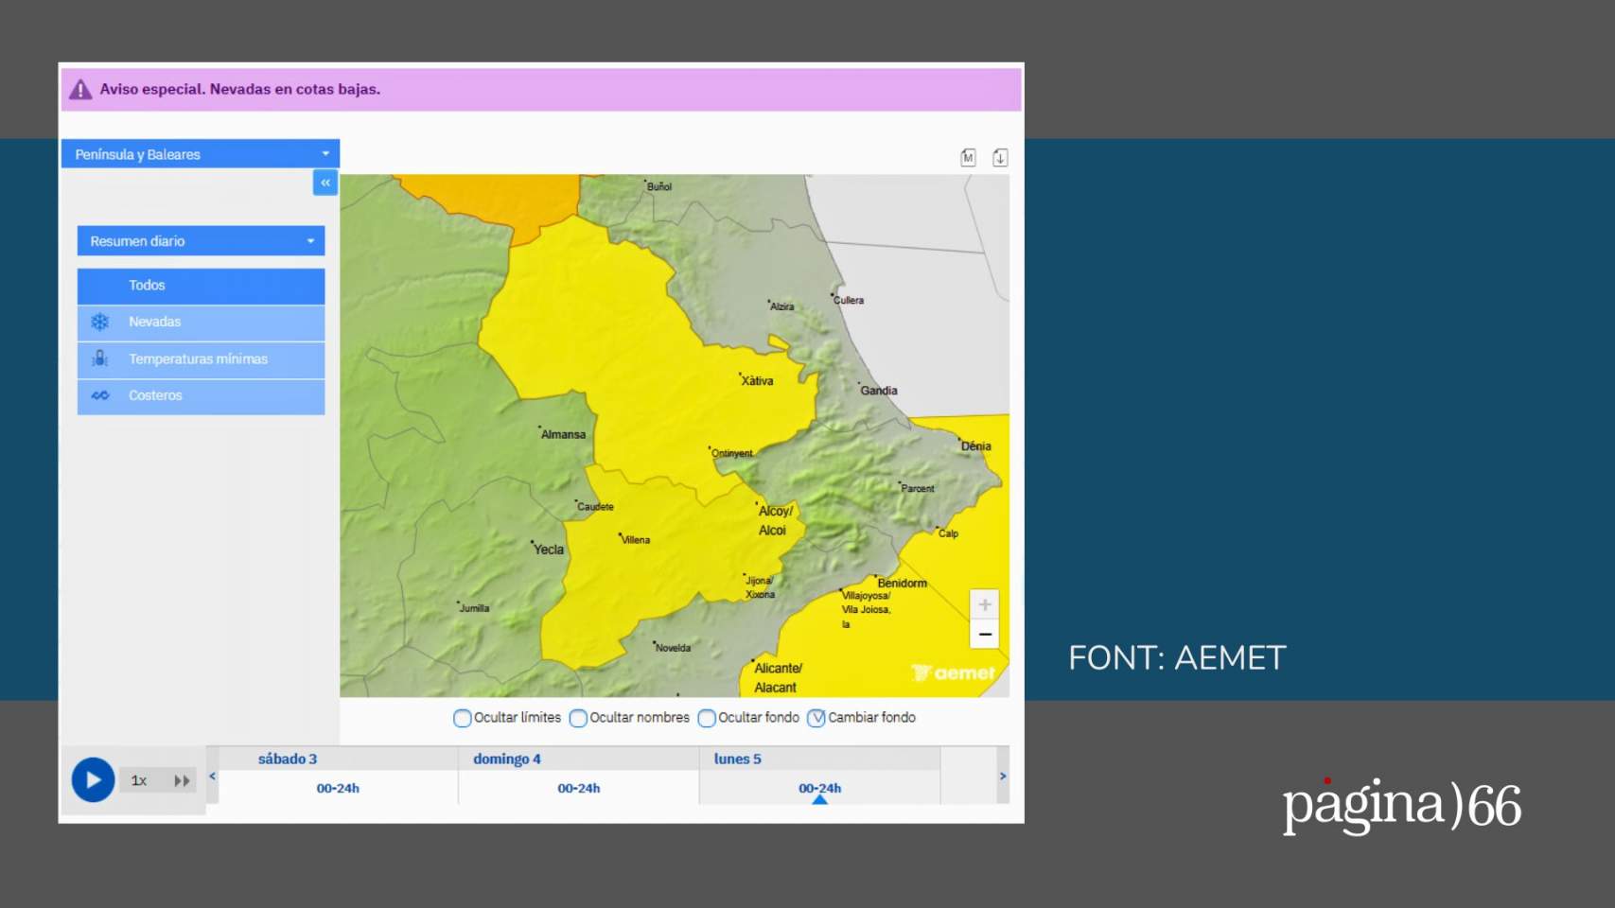Enable the Ocultar límites checkbox
Viewport: 1615px width, 908px height.
pos(463,719)
